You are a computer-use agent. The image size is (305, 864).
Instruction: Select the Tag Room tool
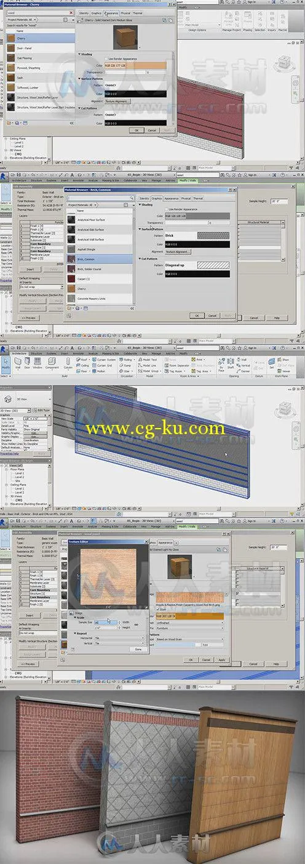tap(175, 371)
